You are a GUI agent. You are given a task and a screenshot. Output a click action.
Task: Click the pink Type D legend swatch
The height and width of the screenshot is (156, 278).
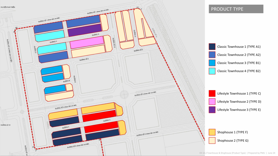212,102
